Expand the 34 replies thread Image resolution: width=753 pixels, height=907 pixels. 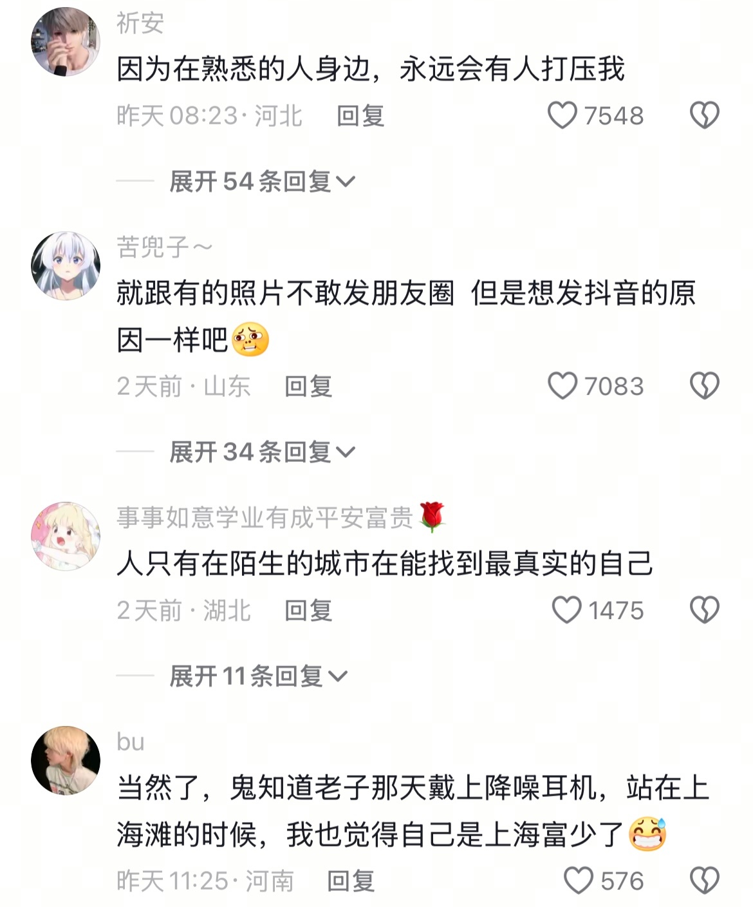point(263,452)
